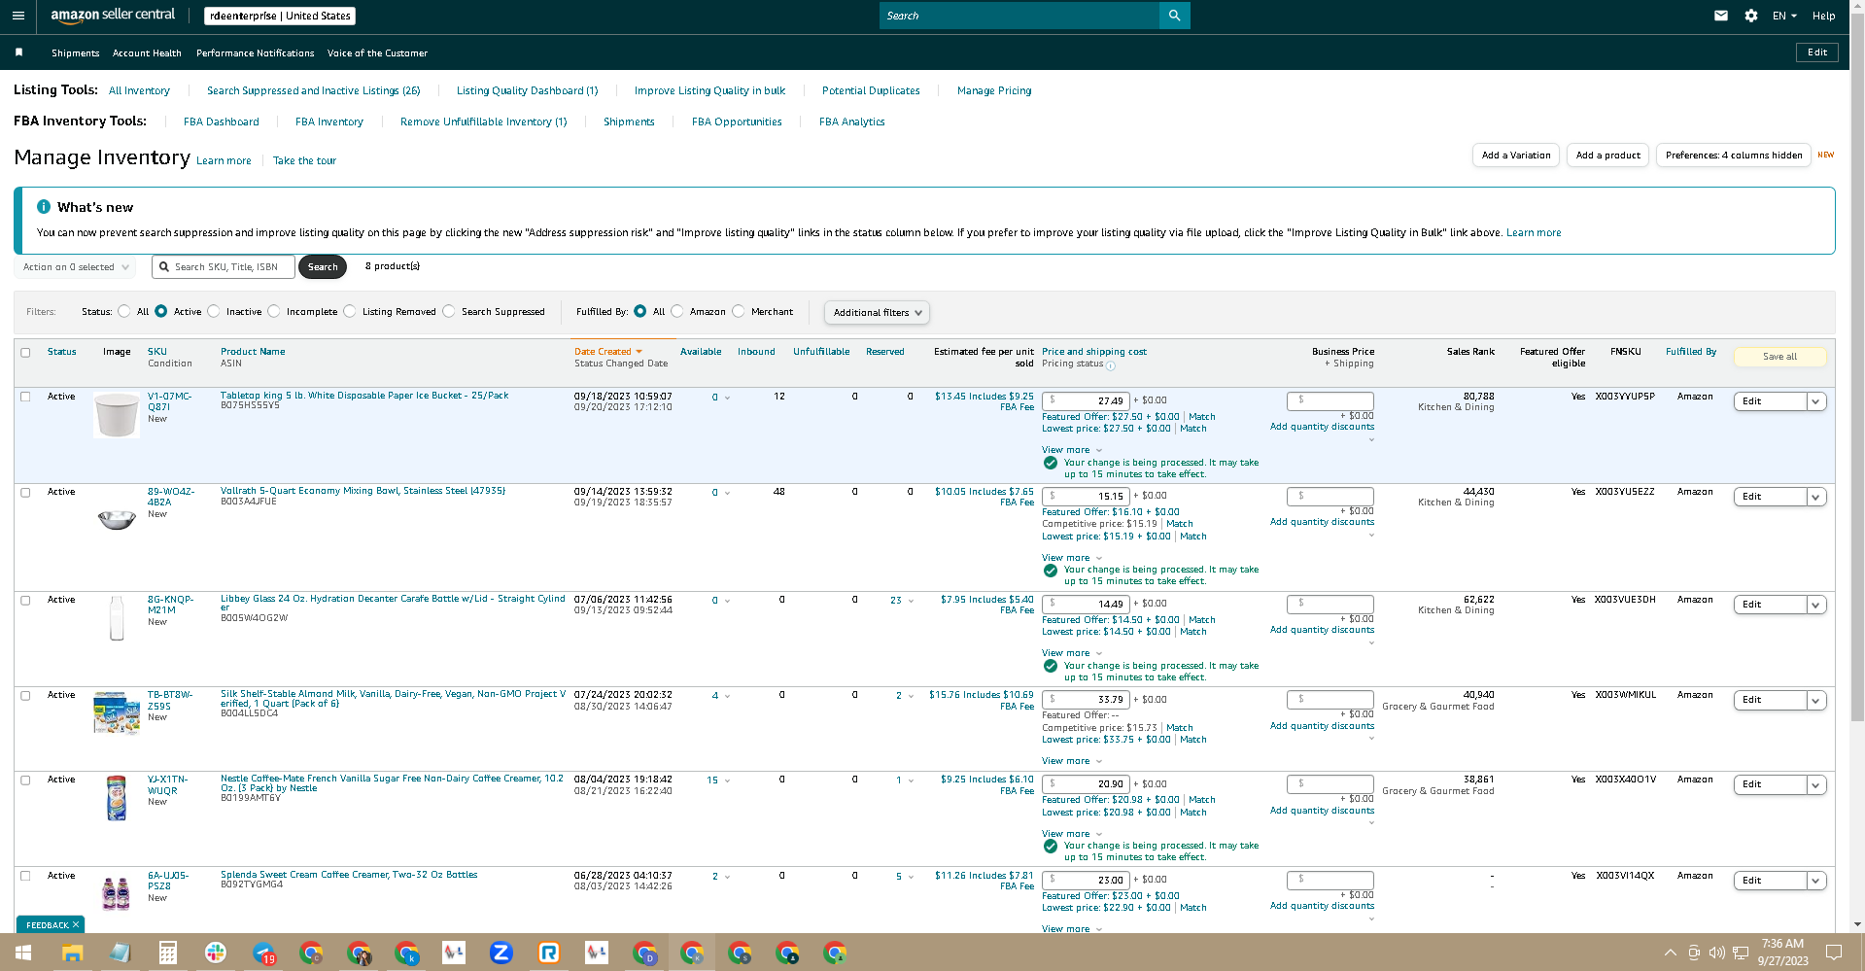Click the Help link in header
This screenshot has width=1865, height=971.
[1823, 16]
